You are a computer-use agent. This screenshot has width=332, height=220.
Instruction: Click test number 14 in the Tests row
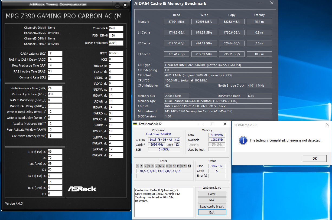pos(189,166)
